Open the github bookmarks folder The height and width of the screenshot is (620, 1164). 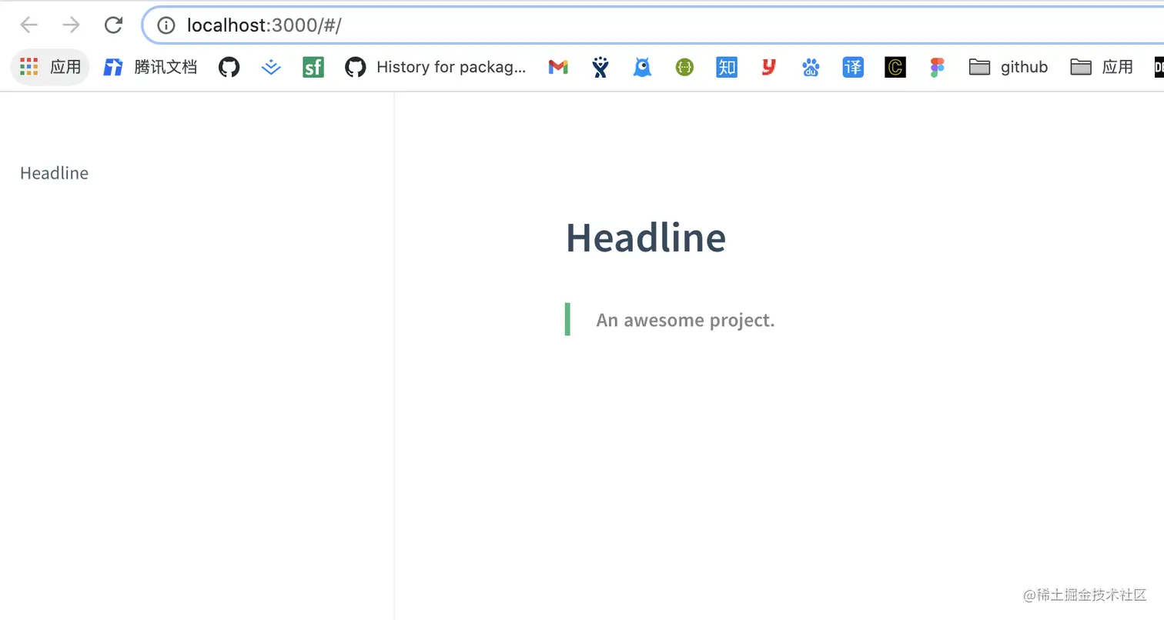(x=1008, y=67)
